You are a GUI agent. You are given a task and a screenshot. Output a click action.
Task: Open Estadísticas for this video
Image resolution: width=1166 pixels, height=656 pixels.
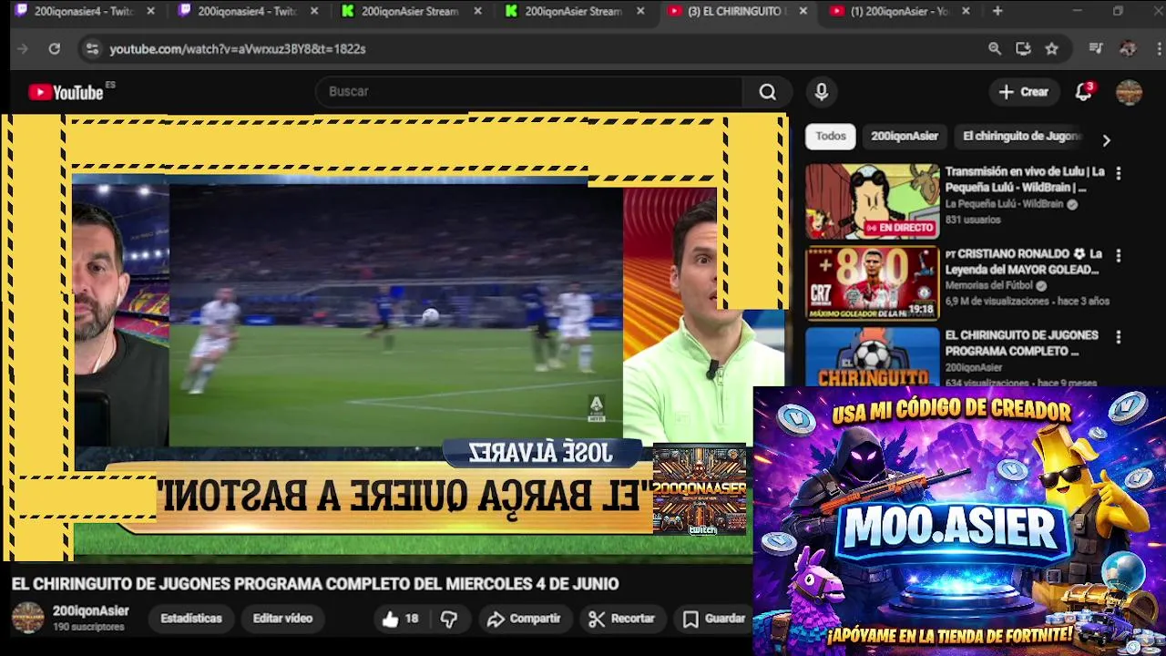coord(191,619)
